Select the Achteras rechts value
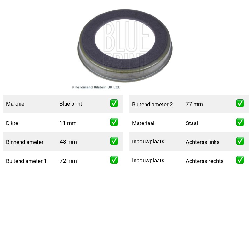The image size is (252, 252). click(204, 161)
